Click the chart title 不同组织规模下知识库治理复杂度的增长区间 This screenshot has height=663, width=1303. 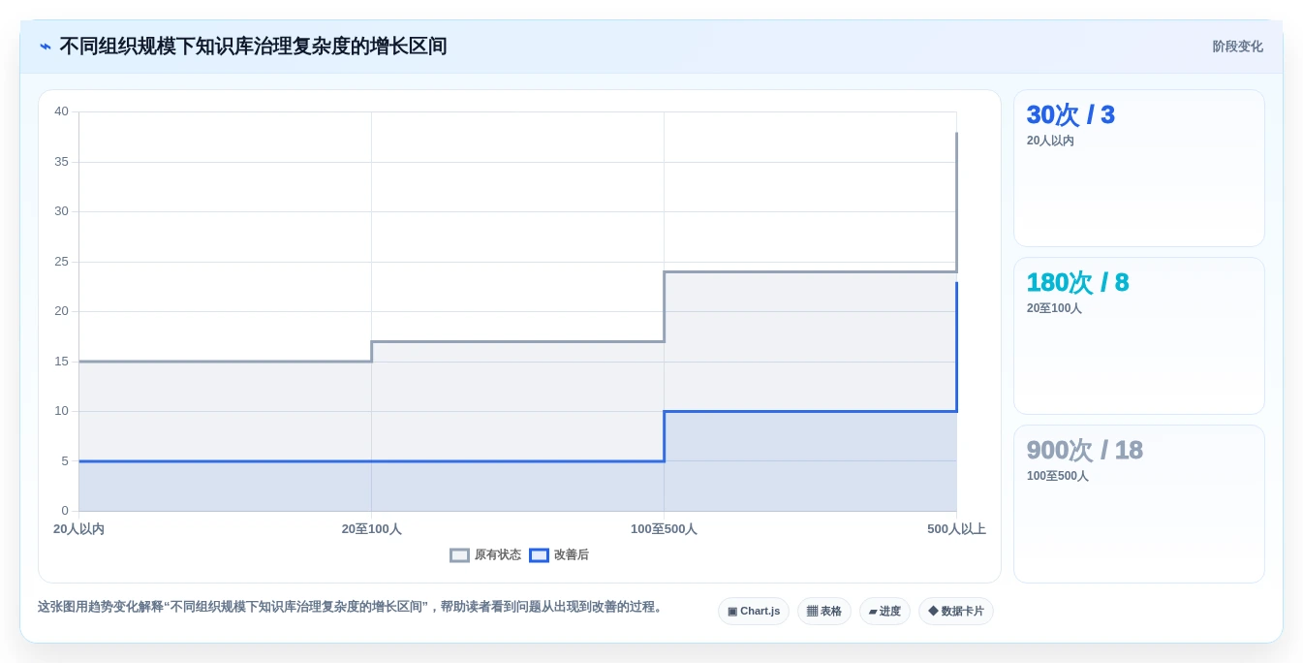[253, 47]
